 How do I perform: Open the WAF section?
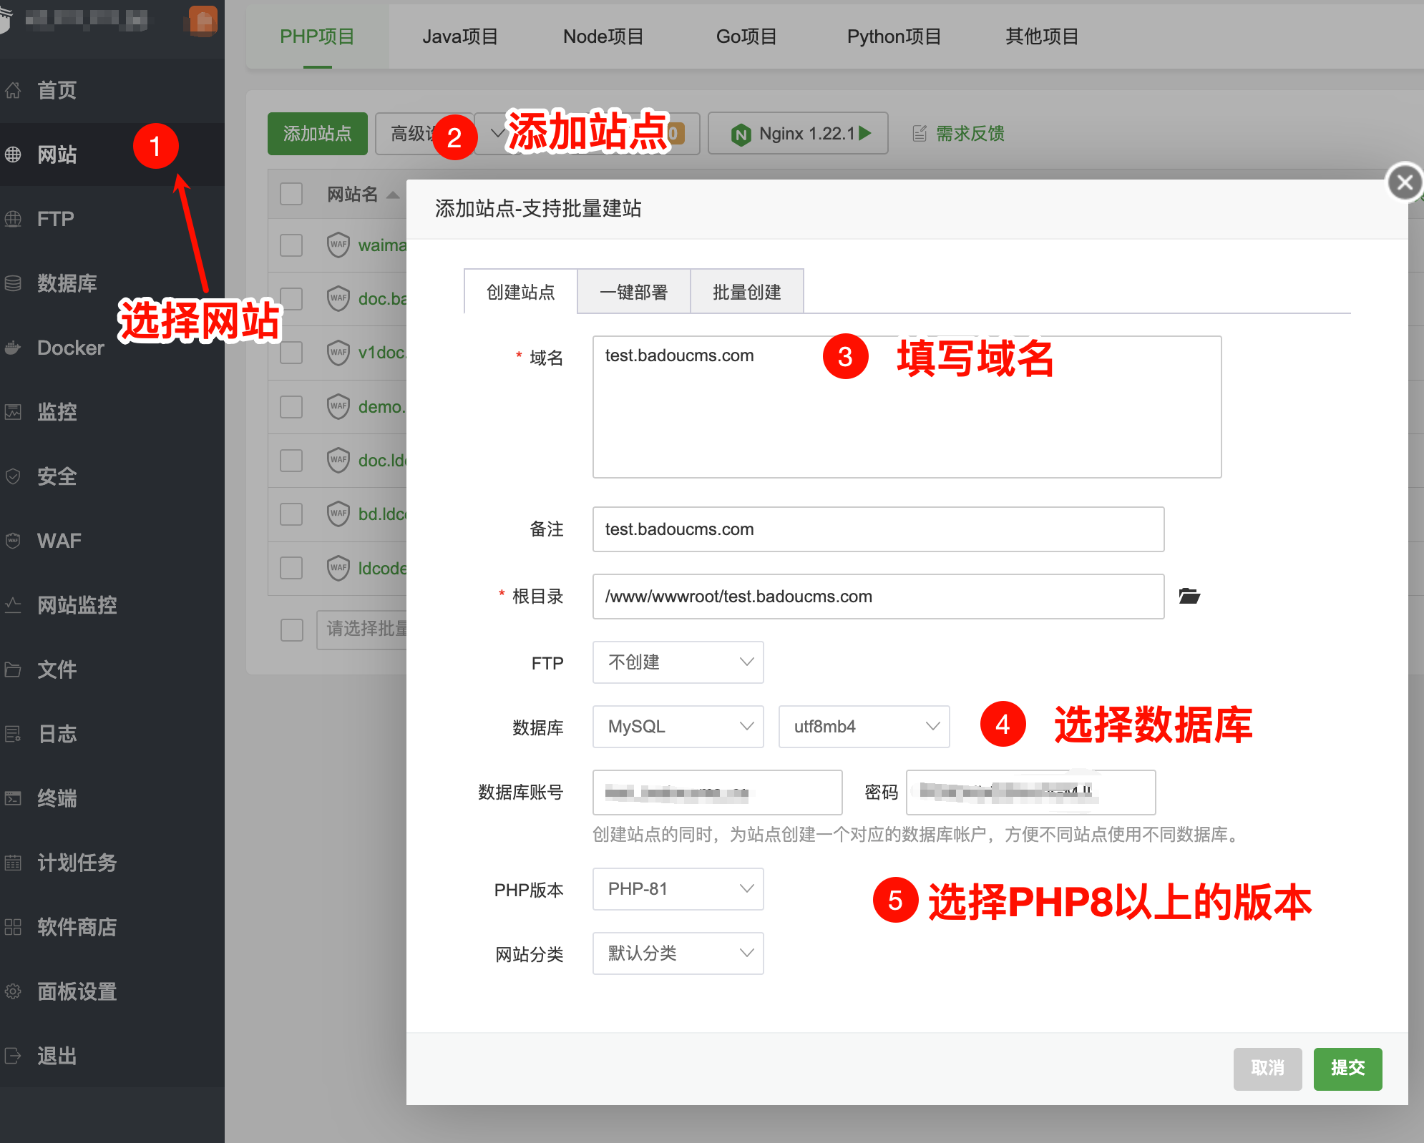click(57, 541)
